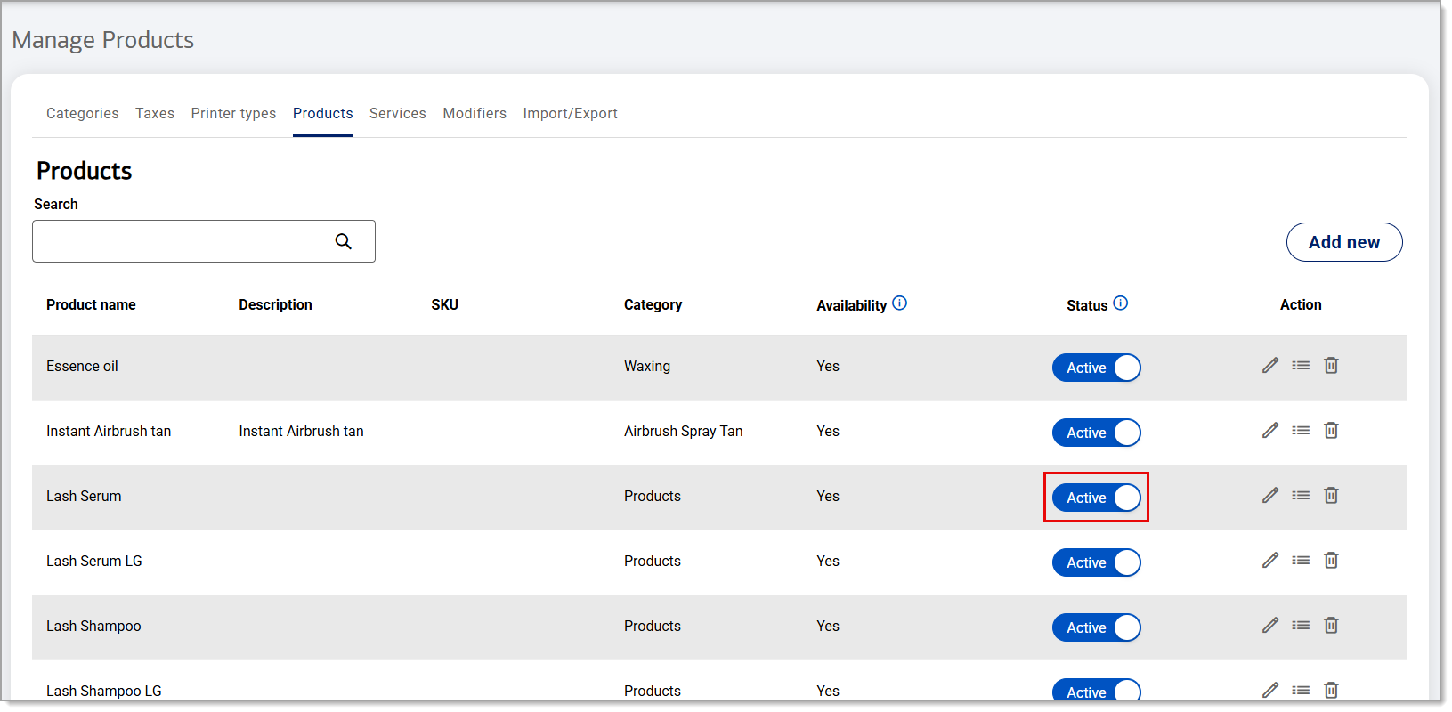Edit the Essence oil product with pencil icon

coord(1270,366)
